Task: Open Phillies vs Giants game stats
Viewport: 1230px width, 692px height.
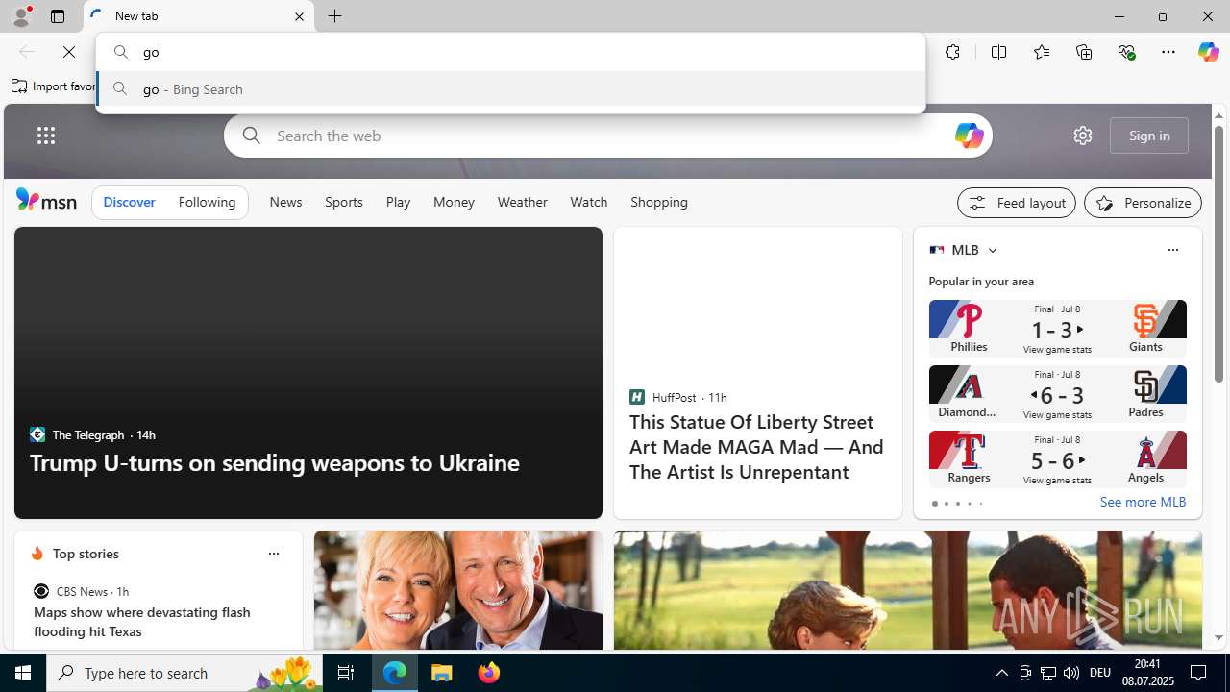Action: pyautogui.click(x=1057, y=329)
